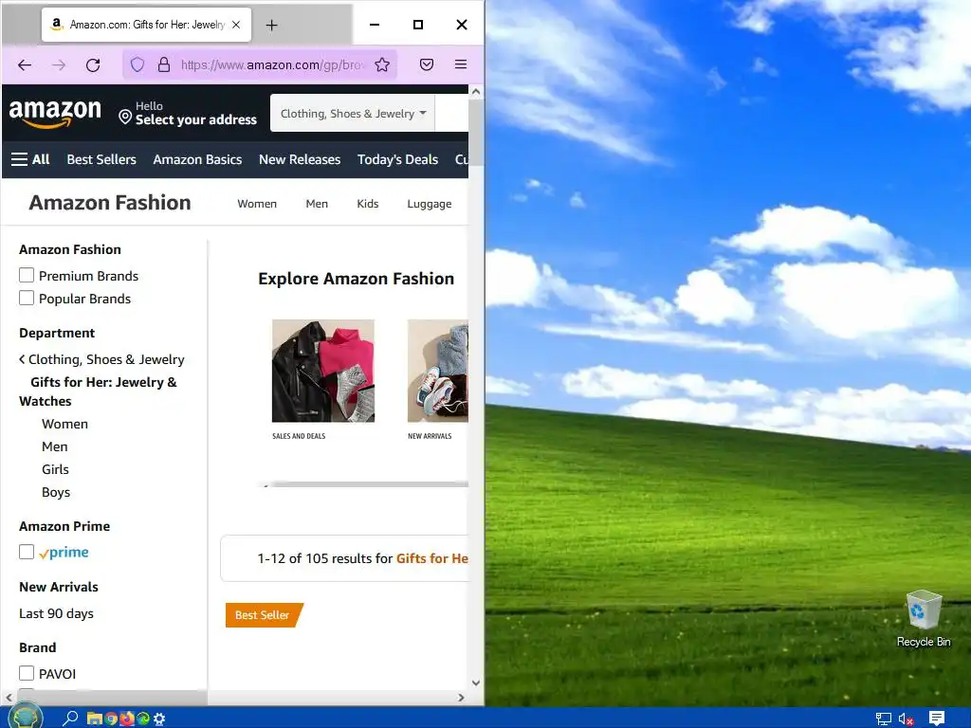
Task: Launch Chrome from the taskbar
Action: pyautogui.click(x=111, y=719)
